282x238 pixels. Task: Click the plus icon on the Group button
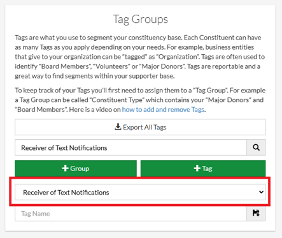pos(65,168)
